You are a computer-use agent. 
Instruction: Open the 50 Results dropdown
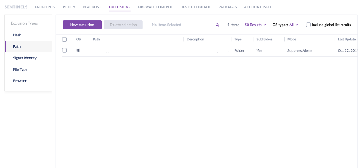tap(255, 25)
